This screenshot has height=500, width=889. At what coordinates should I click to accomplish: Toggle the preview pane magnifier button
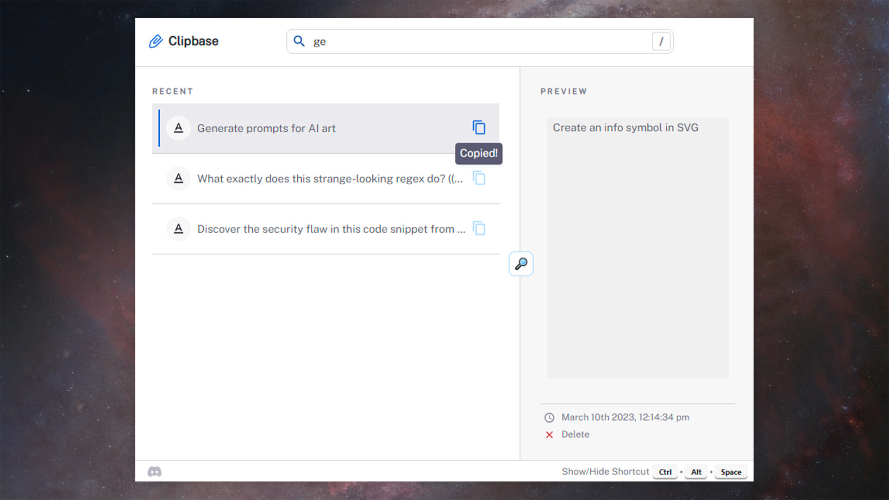pos(521,264)
